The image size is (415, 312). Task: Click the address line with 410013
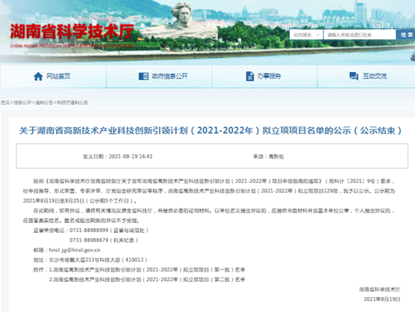[x=90, y=260]
